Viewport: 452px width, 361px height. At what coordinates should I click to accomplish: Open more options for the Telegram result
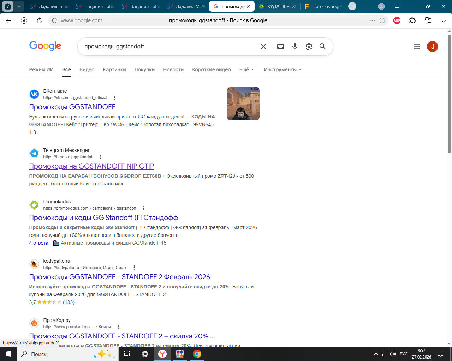click(x=100, y=157)
